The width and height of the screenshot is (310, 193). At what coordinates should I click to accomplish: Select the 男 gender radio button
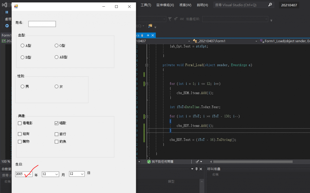click(x=22, y=87)
